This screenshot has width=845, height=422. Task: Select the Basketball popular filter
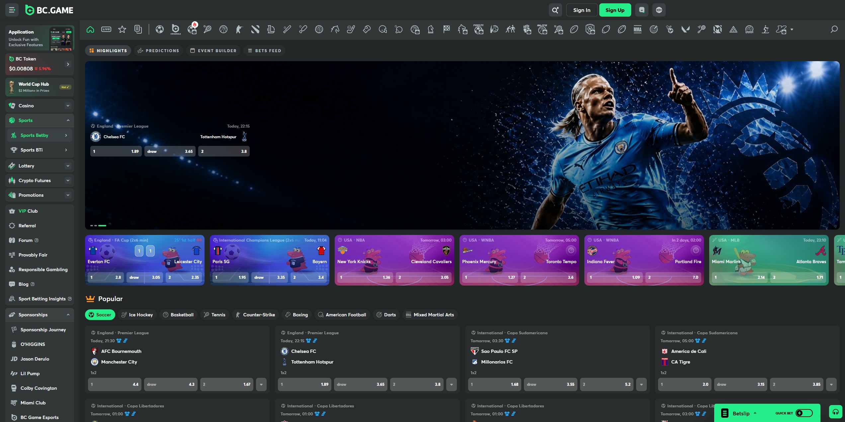tap(178, 315)
